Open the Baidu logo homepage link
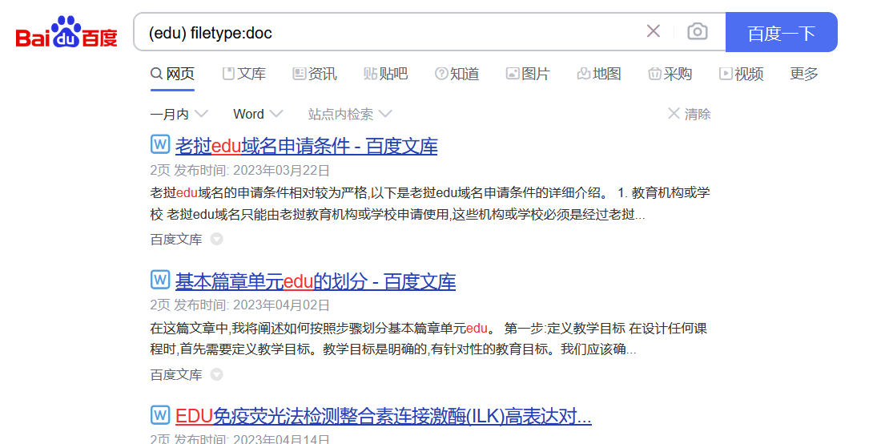The image size is (893, 444). [x=66, y=33]
